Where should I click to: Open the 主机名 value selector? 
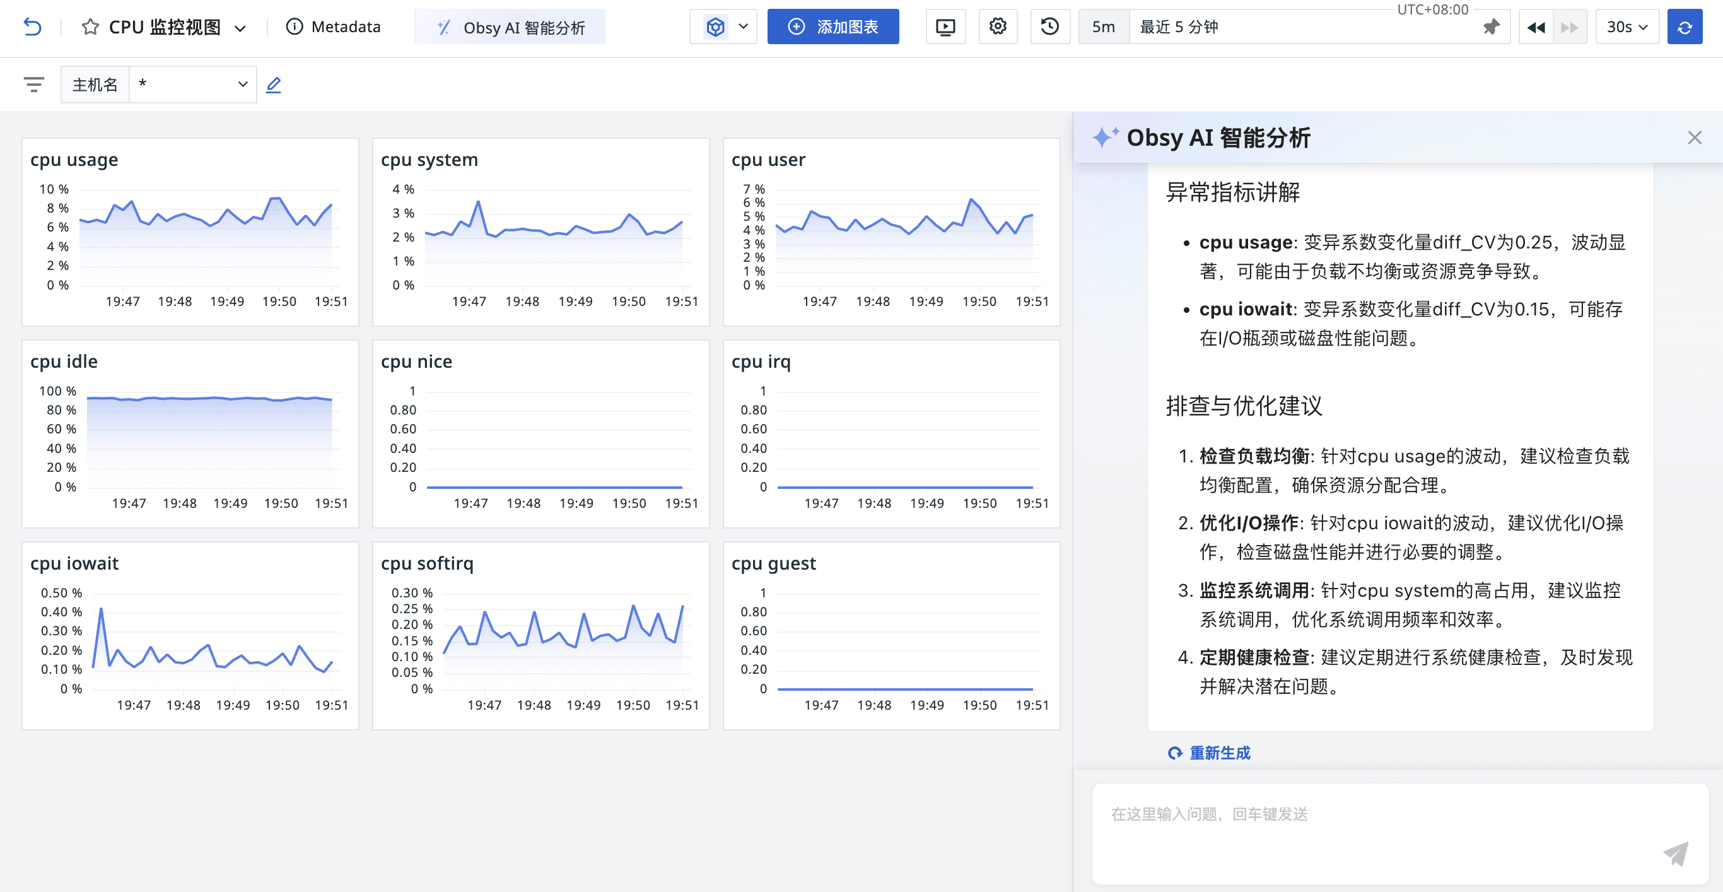point(192,85)
